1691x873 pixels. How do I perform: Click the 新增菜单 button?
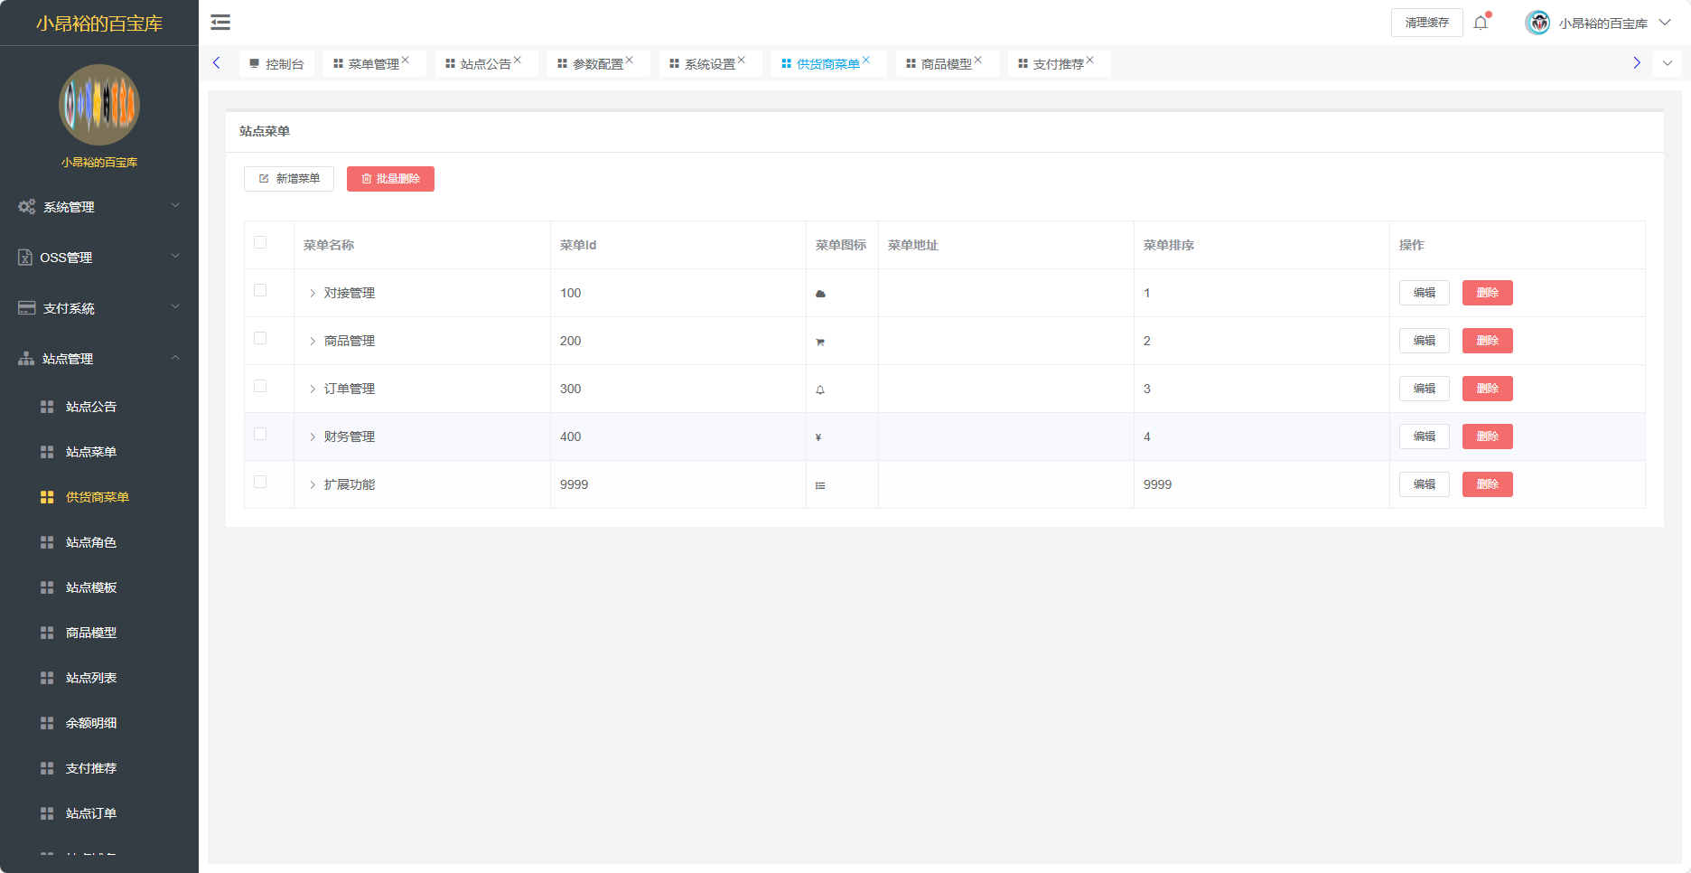(x=289, y=179)
